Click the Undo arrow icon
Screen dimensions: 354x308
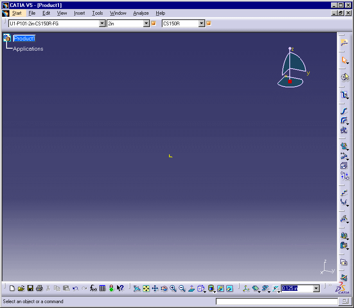(75, 288)
